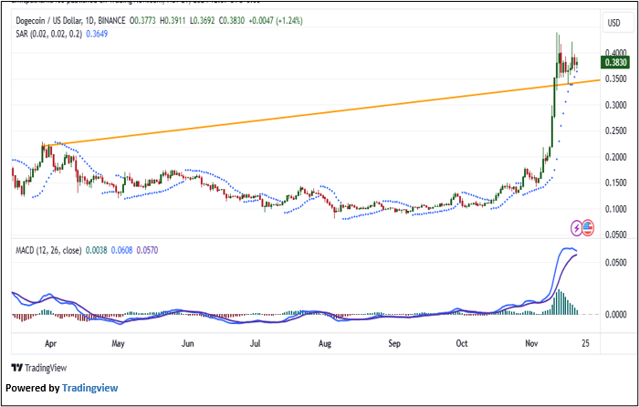Click the 0.0000 MACD axis label
This screenshot has width=639, height=407.
[616, 315]
